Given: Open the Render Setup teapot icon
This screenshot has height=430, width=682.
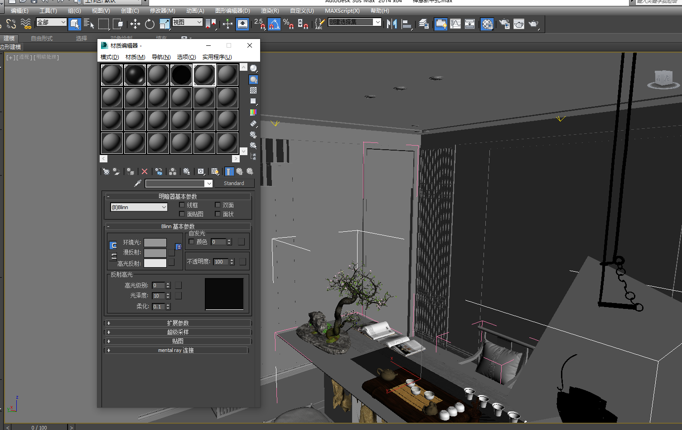Looking at the screenshot, I should click(x=504, y=24).
